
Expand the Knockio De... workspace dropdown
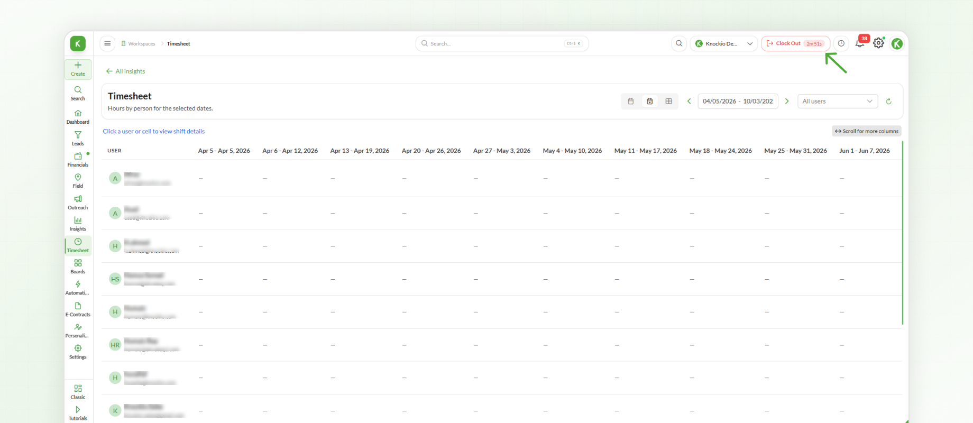(x=724, y=44)
